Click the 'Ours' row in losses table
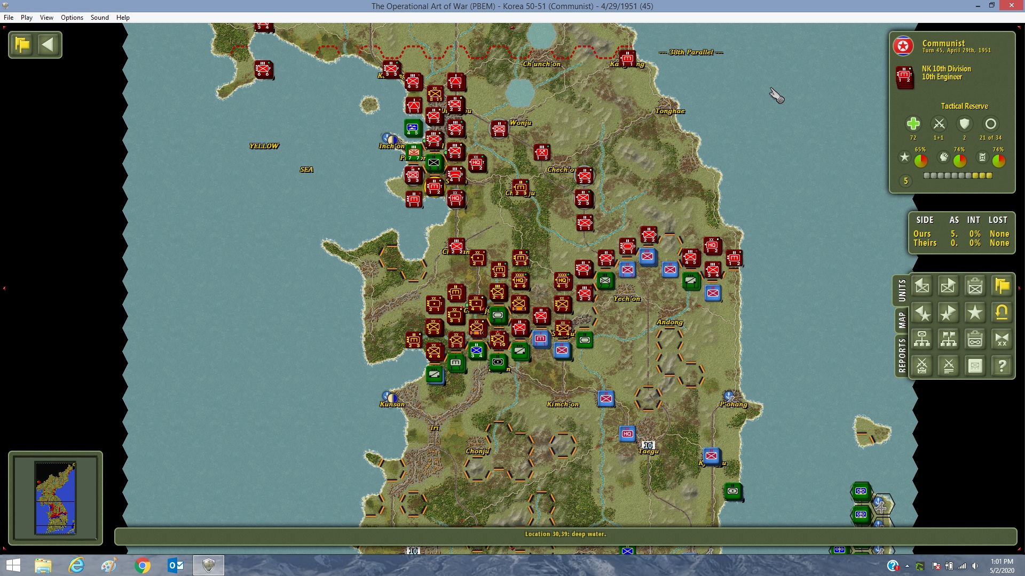Viewport: 1025px width, 576px height. click(961, 234)
